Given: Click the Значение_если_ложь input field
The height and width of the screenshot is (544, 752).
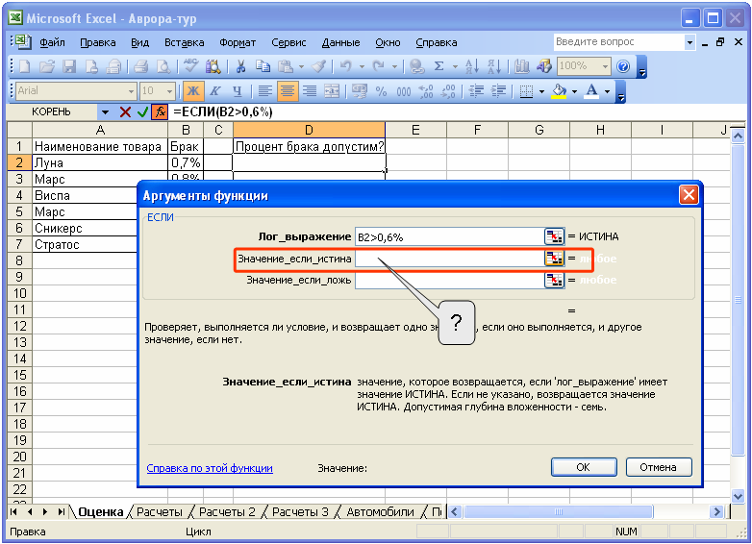Looking at the screenshot, I should point(449,280).
